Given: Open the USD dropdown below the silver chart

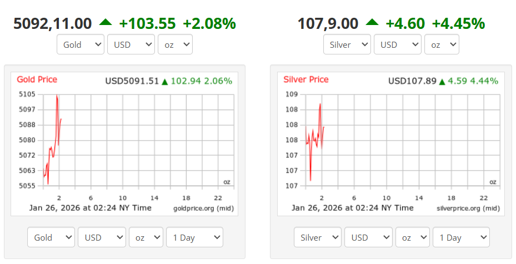Looking at the screenshot, I should point(368,237).
